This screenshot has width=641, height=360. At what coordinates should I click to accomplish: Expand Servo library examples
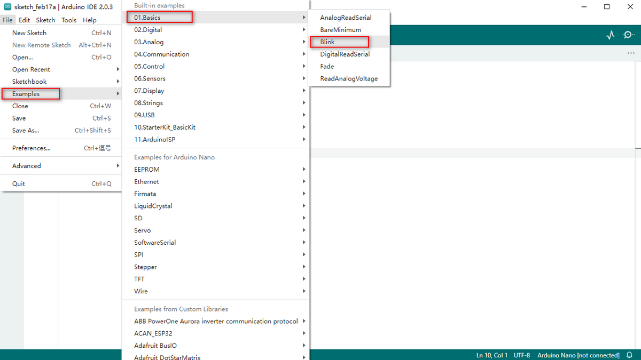coord(216,230)
